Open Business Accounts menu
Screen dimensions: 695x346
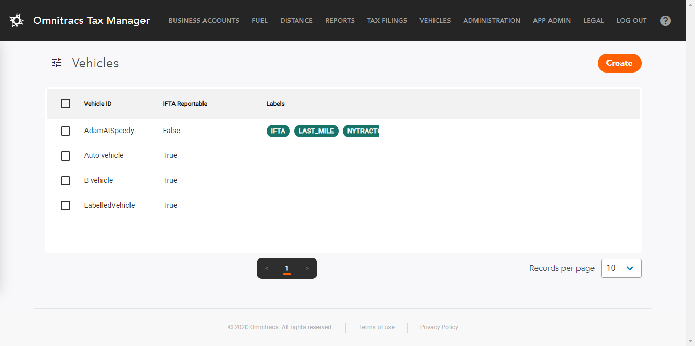coord(204,21)
